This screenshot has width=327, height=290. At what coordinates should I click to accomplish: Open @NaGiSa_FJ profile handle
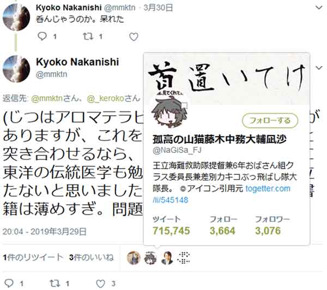tap(177, 150)
